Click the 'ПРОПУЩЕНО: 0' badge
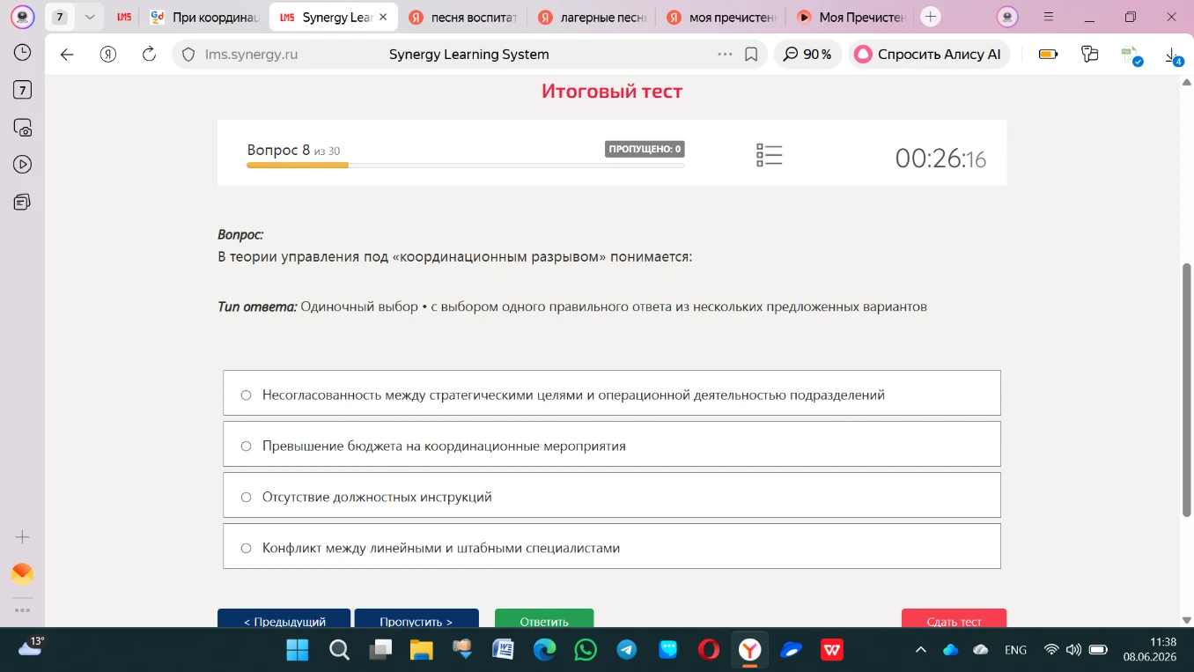Screen dimensions: 1194x672 coord(645,149)
